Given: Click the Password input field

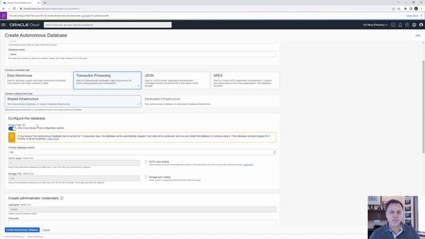Looking at the screenshot, I should (x=142, y=222).
